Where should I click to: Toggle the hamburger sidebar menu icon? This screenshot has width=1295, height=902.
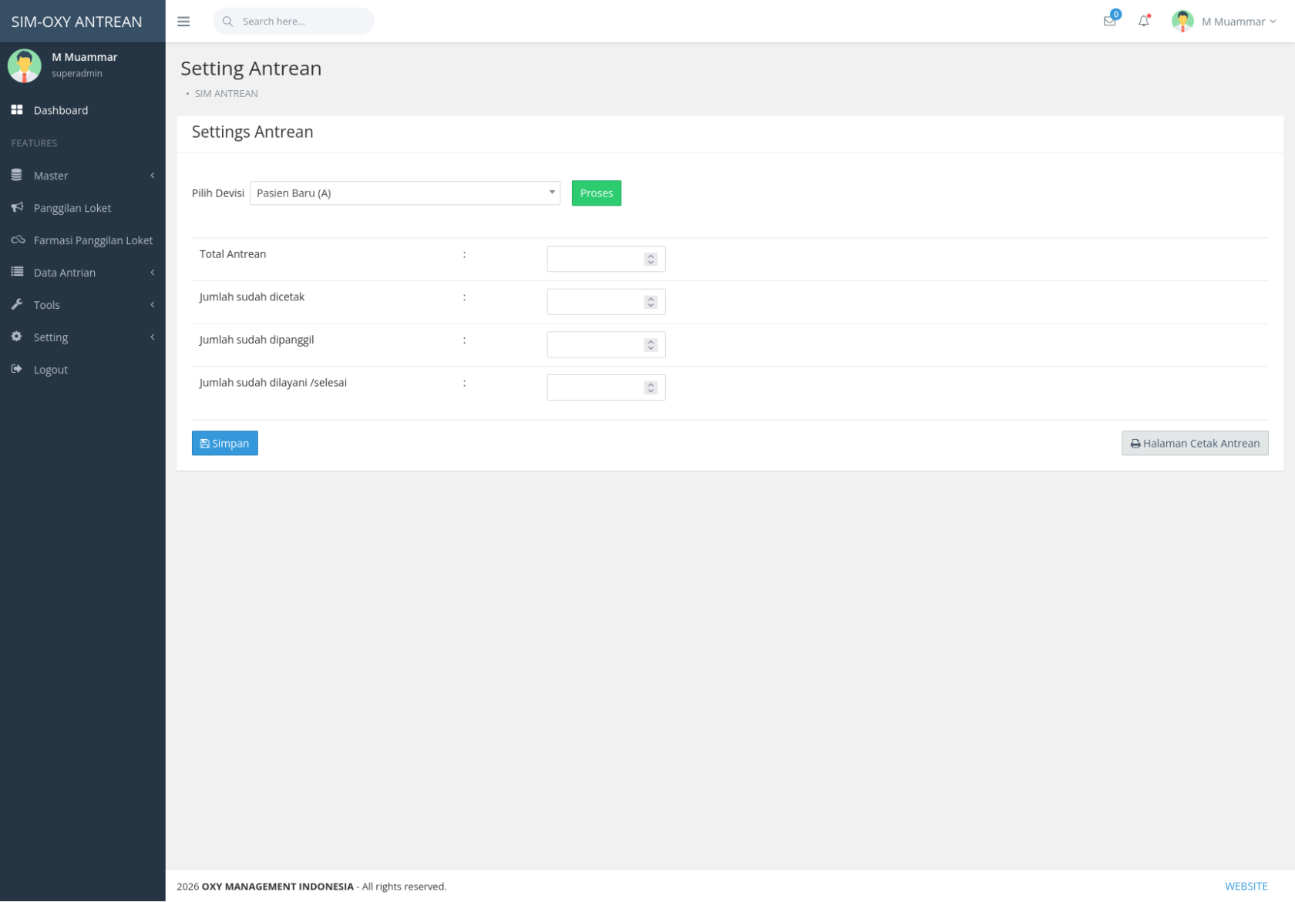tap(183, 22)
